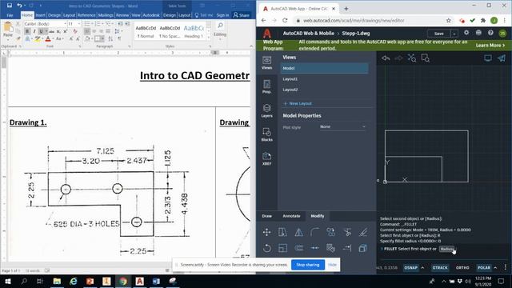Open the Layers panel icon
The height and width of the screenshot is (288, 512).
266,110
